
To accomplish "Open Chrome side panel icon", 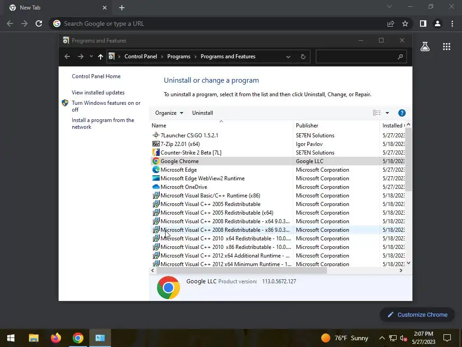I will coord(423,23).
